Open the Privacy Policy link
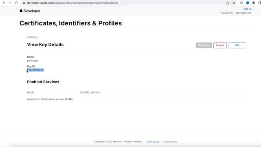 (x=170, y=142)
